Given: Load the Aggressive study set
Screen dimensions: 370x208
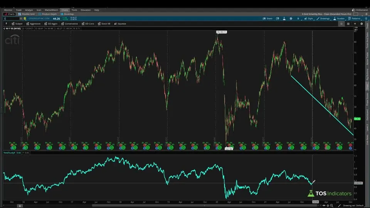Looking at the screenshot, I should [33, 23].
